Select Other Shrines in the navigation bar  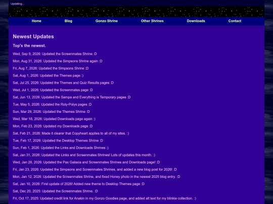coord(152,21)
